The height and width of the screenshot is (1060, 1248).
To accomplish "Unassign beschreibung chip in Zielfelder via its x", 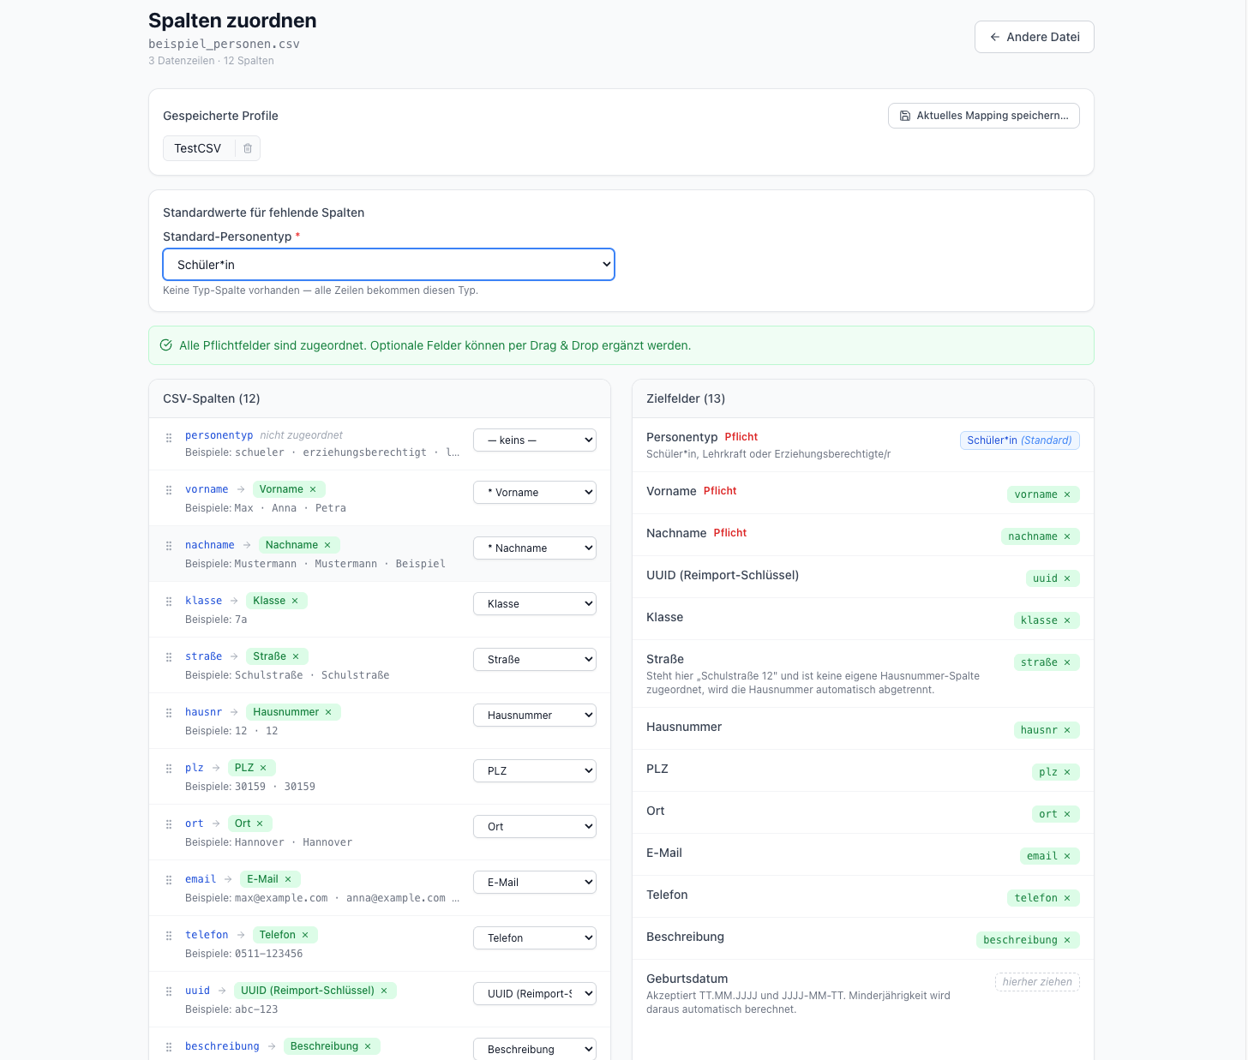I will (1067, 940).
